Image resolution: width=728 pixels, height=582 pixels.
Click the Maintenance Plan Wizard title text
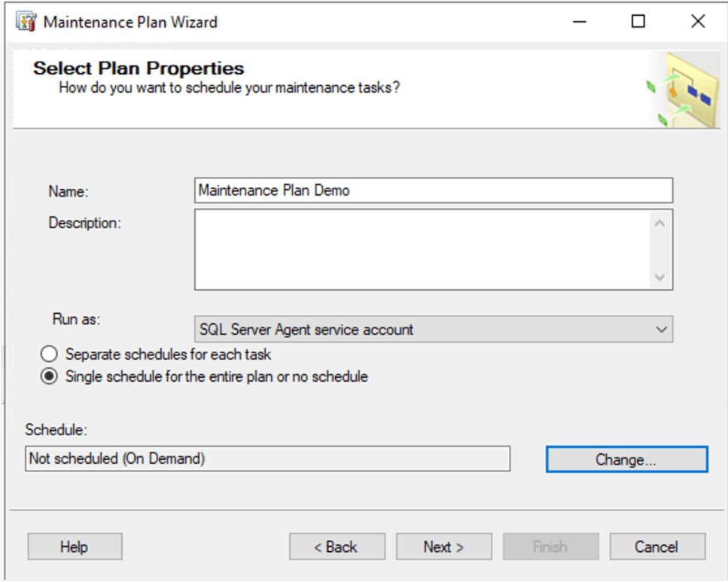pyautogui.click(x=130, y=22)
